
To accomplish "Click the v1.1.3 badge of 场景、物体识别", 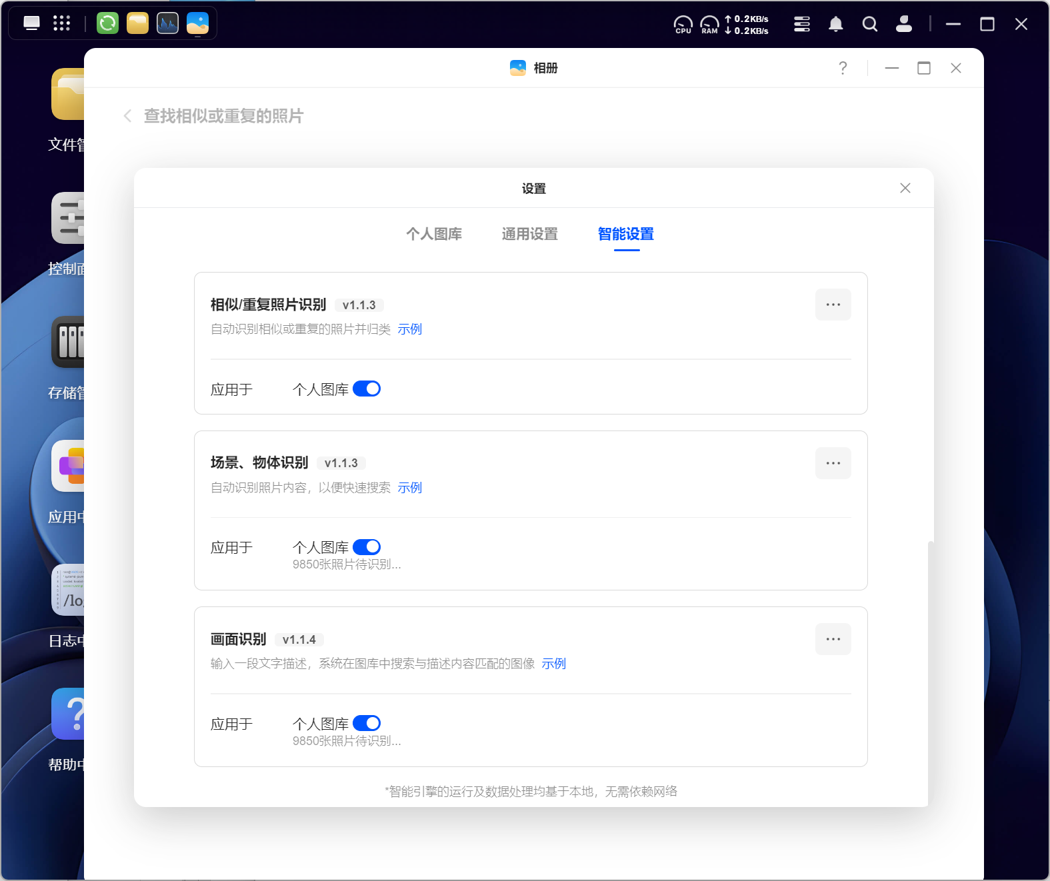I will click(x=341, y=463).
